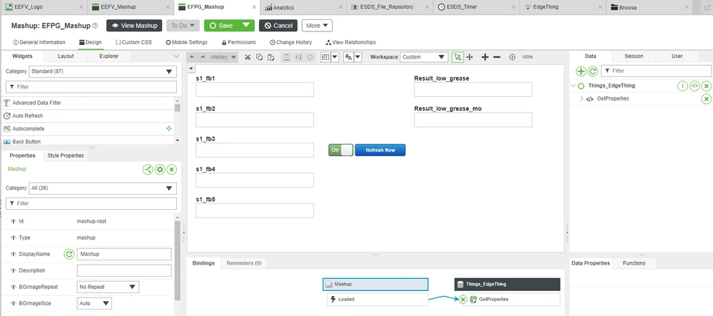Open the Permissions tab
713x316 pixels.
[x=238, y=42]
